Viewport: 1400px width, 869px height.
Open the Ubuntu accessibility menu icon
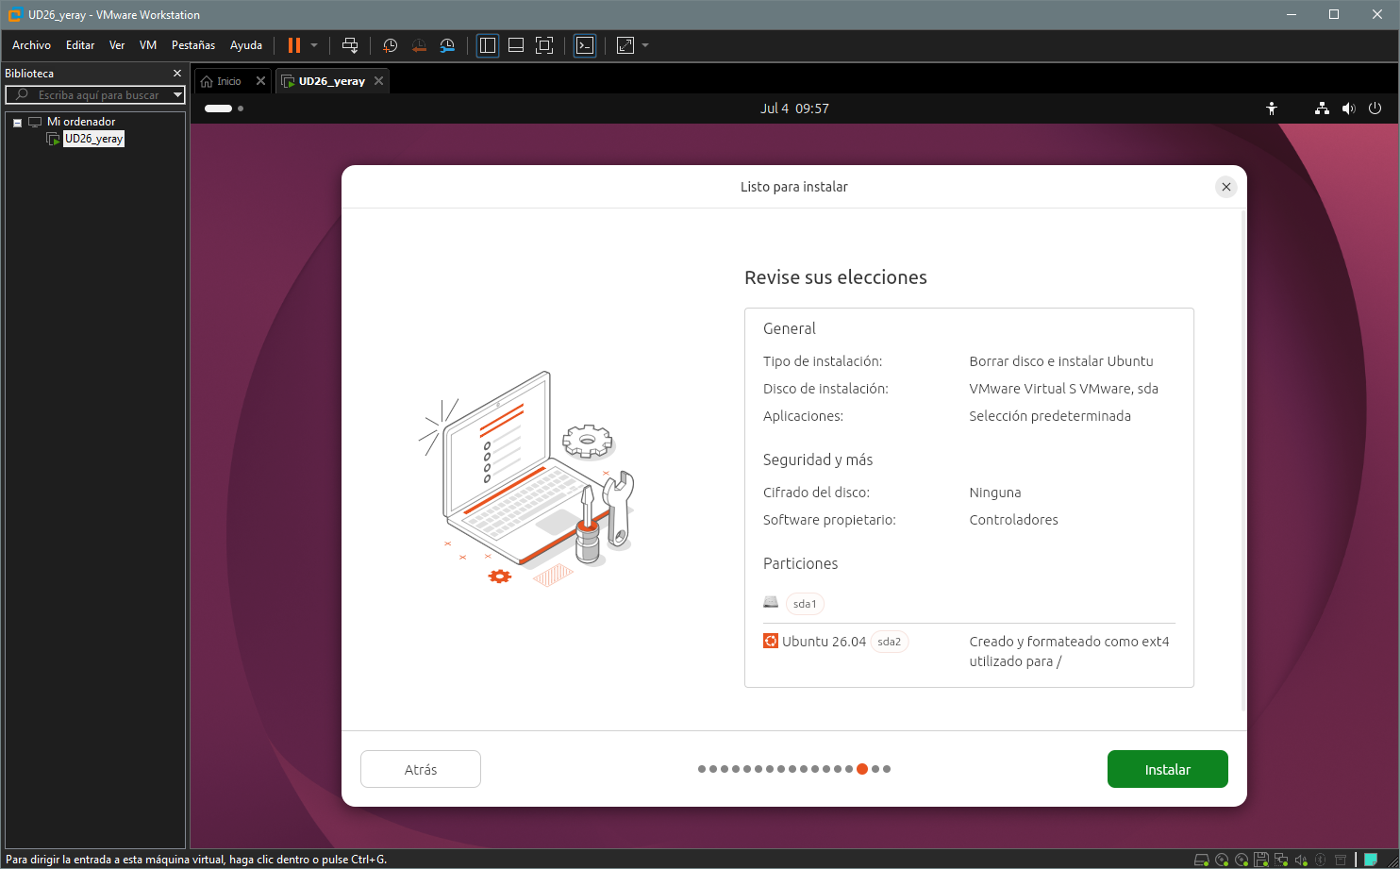pos(1272,109)
